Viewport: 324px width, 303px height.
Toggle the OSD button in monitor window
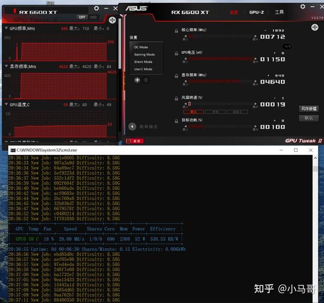pos(93,17)
